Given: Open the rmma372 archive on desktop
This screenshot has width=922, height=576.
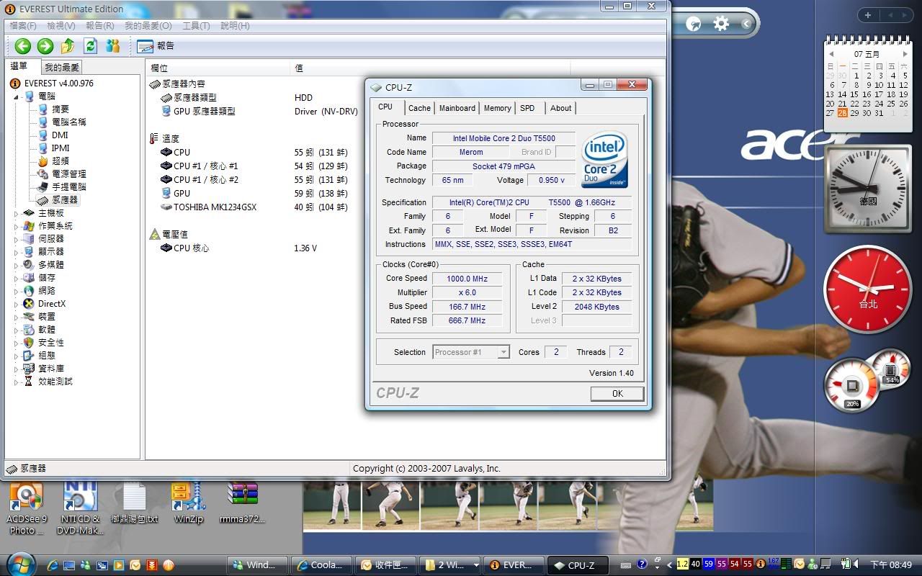Looking at the screenshot, I should pyautogui.click(x=243, y=503).
